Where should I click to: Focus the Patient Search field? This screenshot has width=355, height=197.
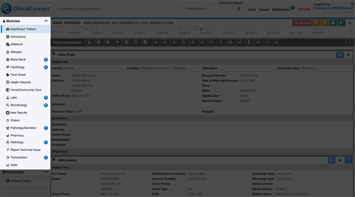click(210, 9)
